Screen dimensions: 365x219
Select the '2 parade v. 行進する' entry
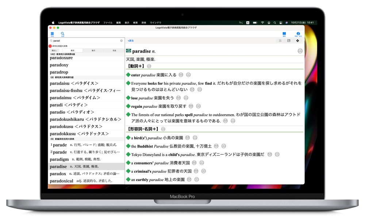point(86,152)
